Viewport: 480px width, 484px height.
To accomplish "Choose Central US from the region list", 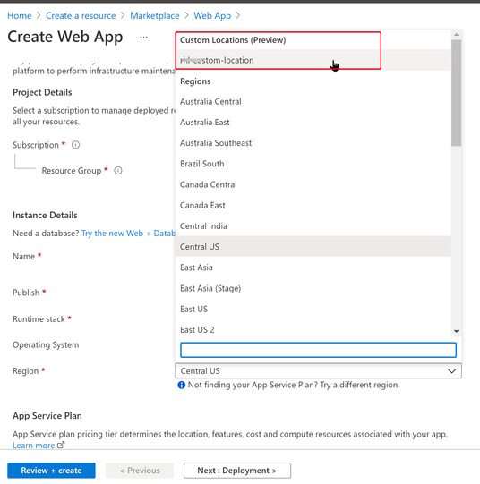I will (313, 247).
